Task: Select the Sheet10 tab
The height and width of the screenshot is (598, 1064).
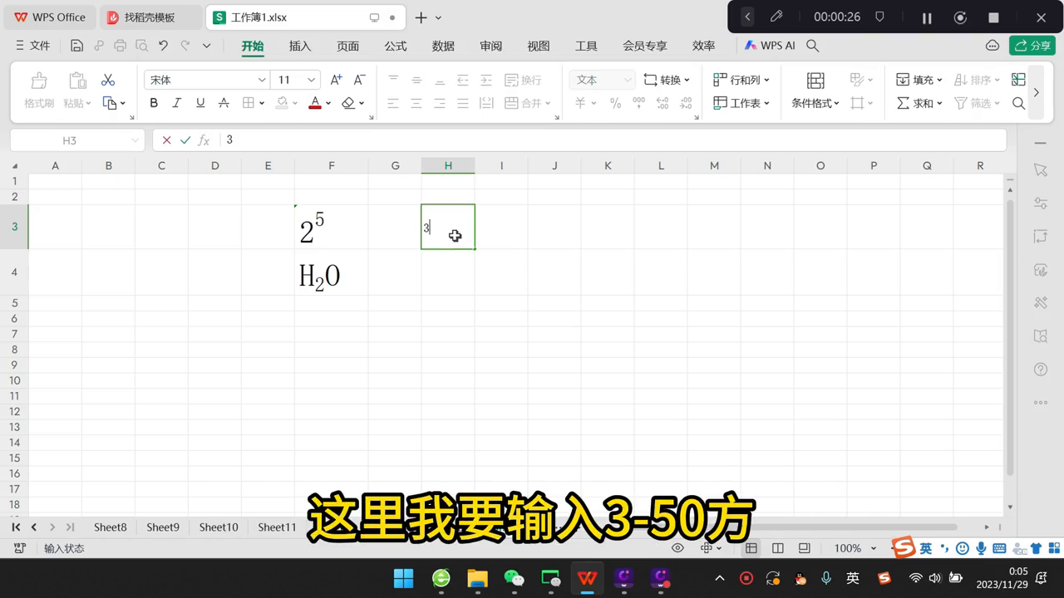Action: [219, 527]
